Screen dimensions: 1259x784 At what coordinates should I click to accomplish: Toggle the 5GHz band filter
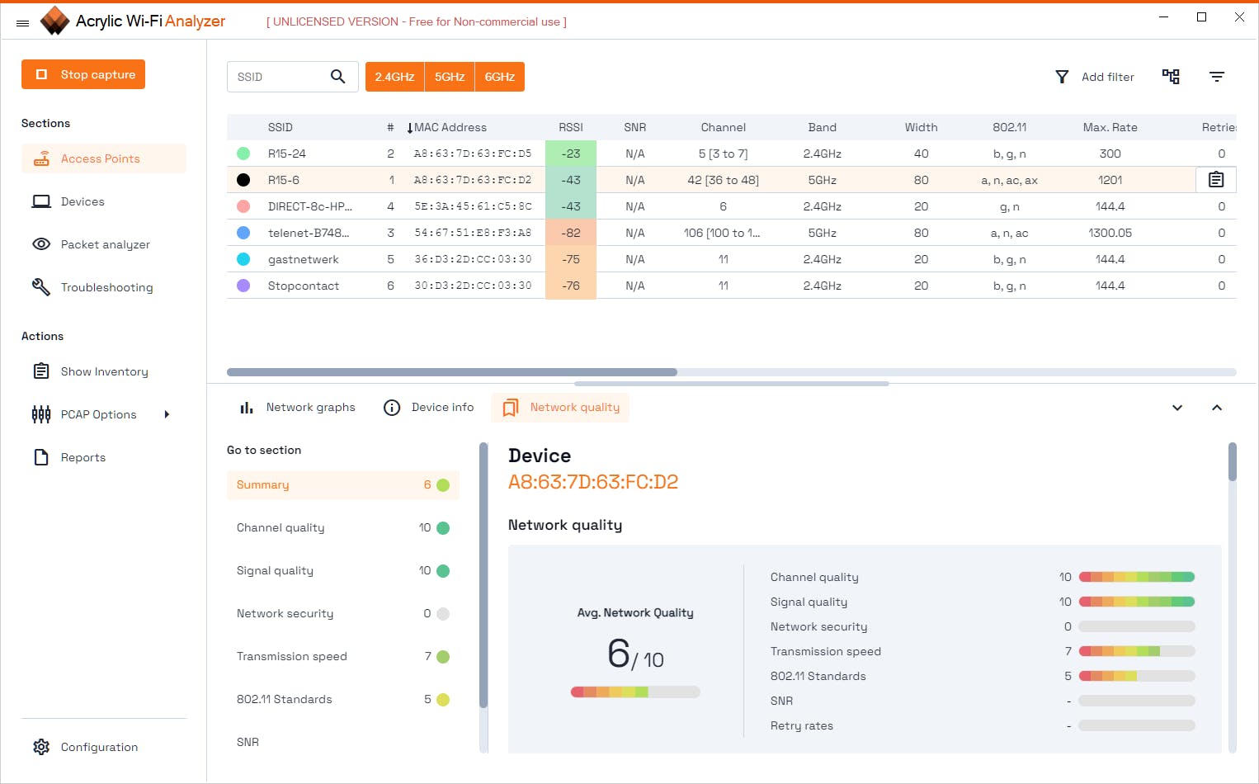450,77
